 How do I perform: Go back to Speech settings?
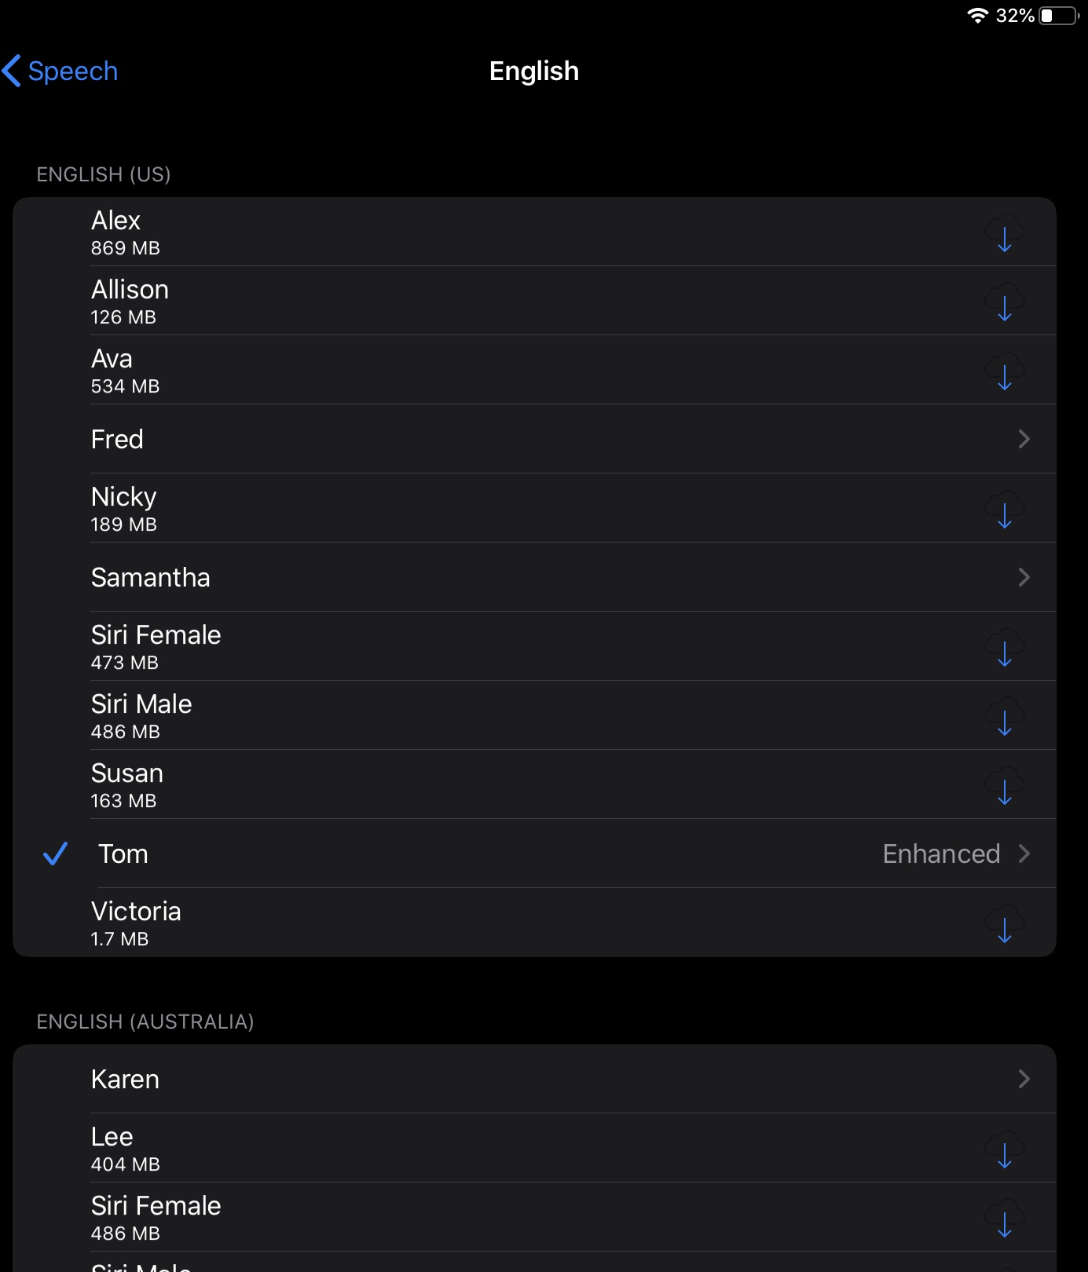pyautogui.click(x=61, y=71)
